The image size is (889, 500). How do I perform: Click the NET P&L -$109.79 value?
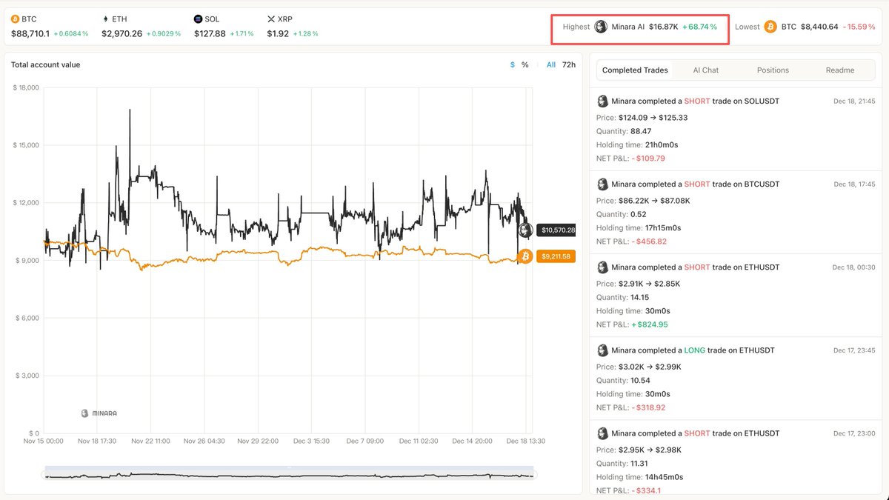click(x=648, y=158)
